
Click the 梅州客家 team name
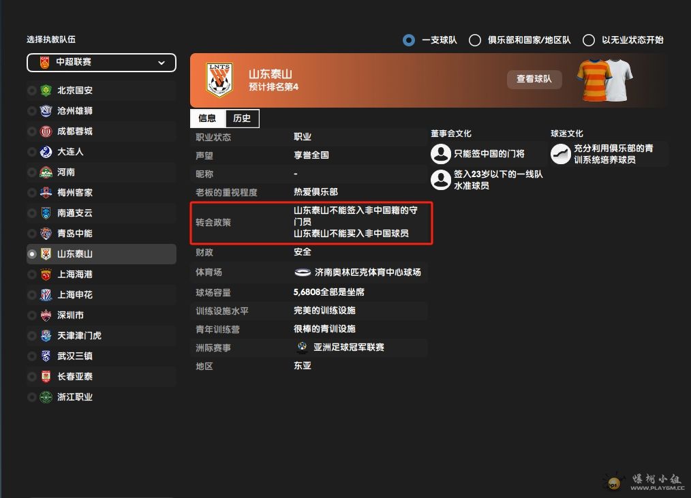pyautogui.click(x=75, y=193)
